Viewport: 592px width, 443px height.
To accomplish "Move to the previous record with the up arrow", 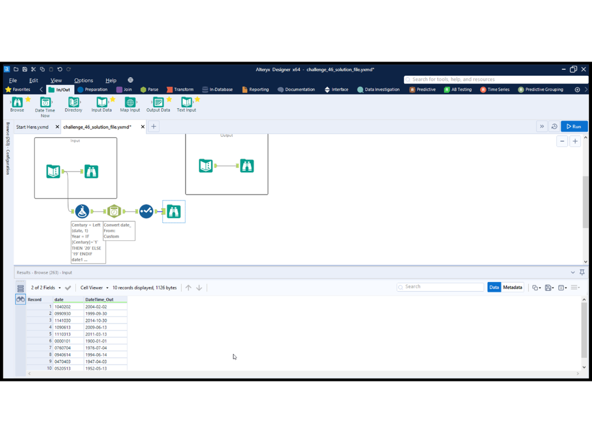I will click(x=188, y=288).
